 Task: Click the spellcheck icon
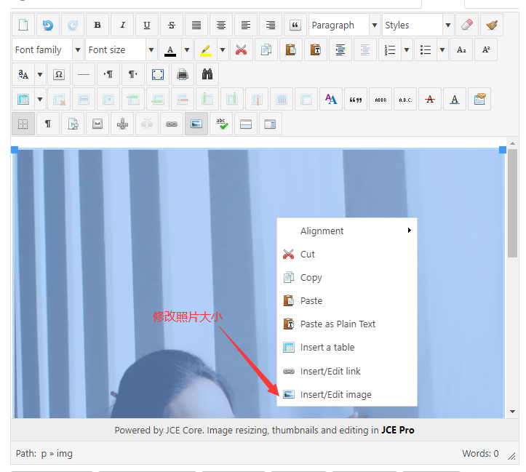pyautogui.click(x=221, y=124)
